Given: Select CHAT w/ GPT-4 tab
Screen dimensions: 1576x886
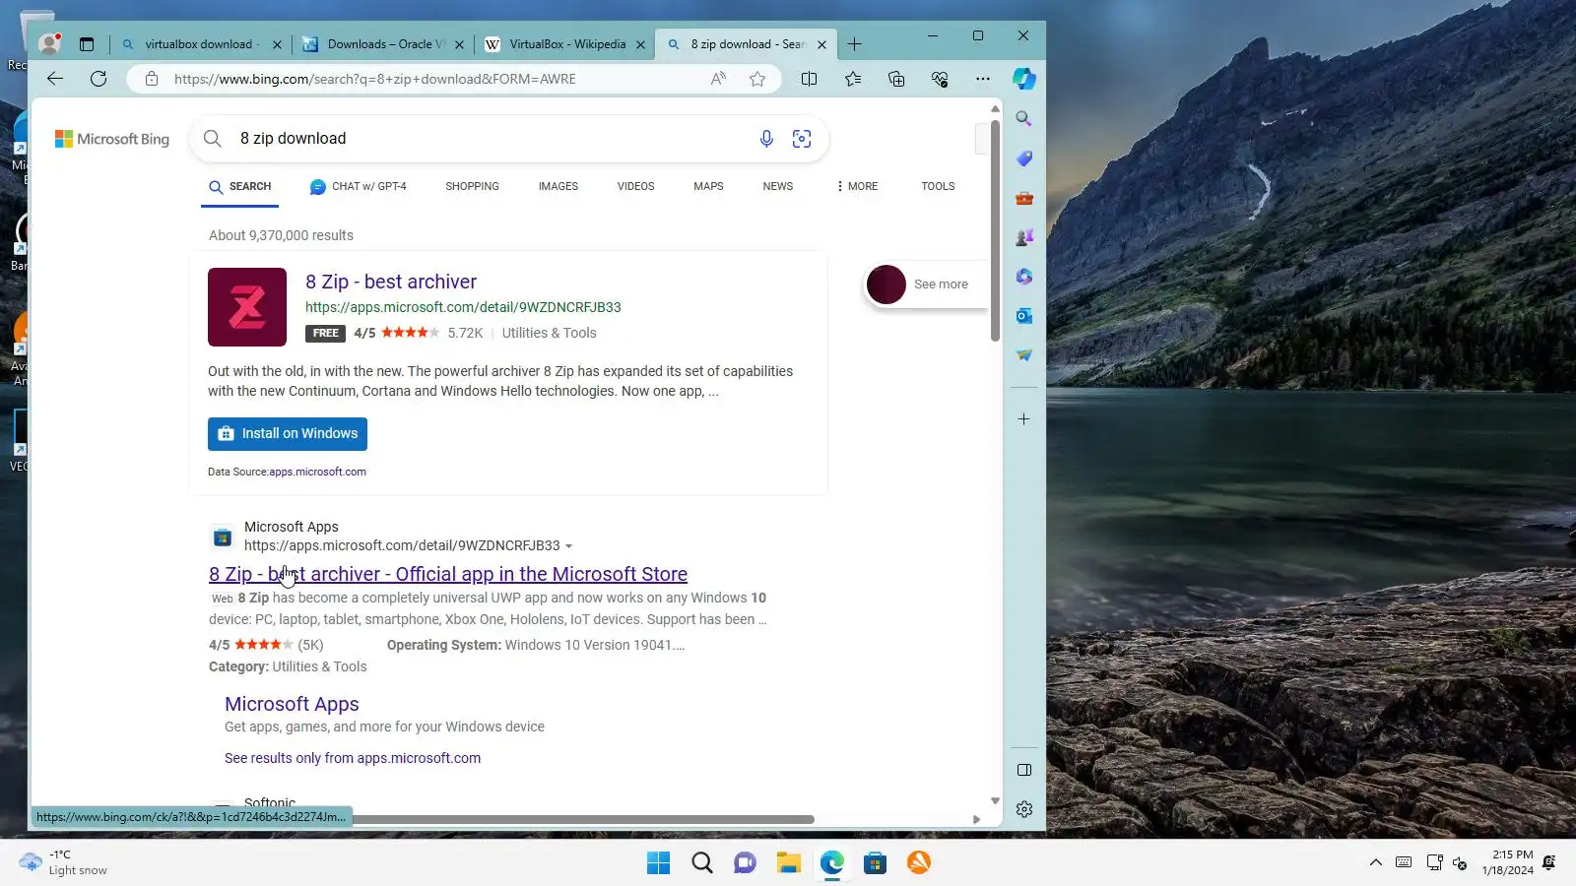Looking at the screenshot, I should 358,187.
